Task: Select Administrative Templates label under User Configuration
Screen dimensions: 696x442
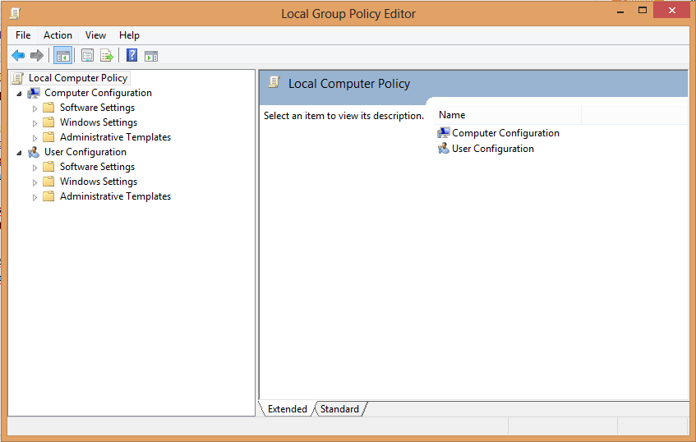Action: (115, 196)
